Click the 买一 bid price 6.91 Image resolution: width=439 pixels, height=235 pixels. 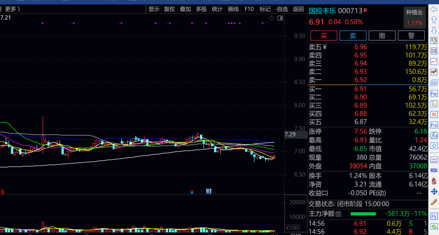coord(361,89)
